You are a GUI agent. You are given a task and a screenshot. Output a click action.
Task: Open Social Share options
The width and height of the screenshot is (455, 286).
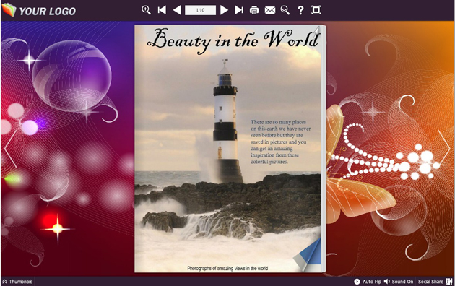click(x=435, y=282)
